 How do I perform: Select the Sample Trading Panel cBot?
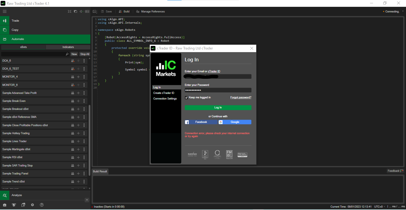tap(44, 174)
